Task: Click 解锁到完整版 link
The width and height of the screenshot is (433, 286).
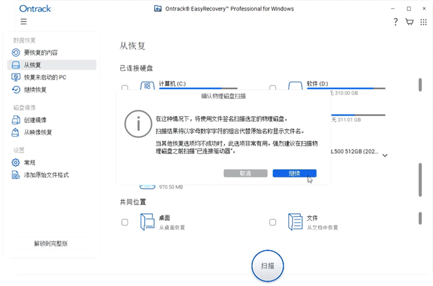Action: point(51,243)
